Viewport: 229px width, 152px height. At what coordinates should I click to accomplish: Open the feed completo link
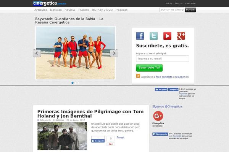pos(164,77)
